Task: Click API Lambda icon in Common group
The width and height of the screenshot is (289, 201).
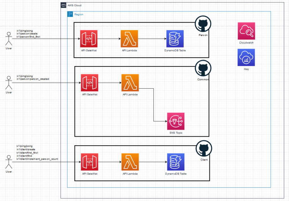Action: pyautogui.click(x=130, y=83)
